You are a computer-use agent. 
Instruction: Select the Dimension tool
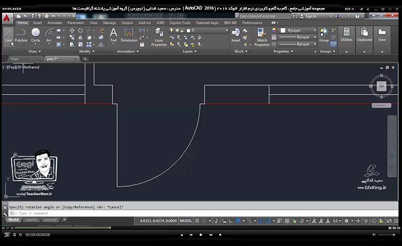coord(129,35)
